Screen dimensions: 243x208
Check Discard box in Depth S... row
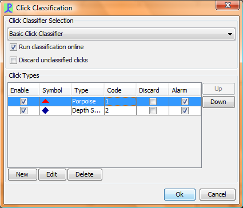tap(153, 111)
